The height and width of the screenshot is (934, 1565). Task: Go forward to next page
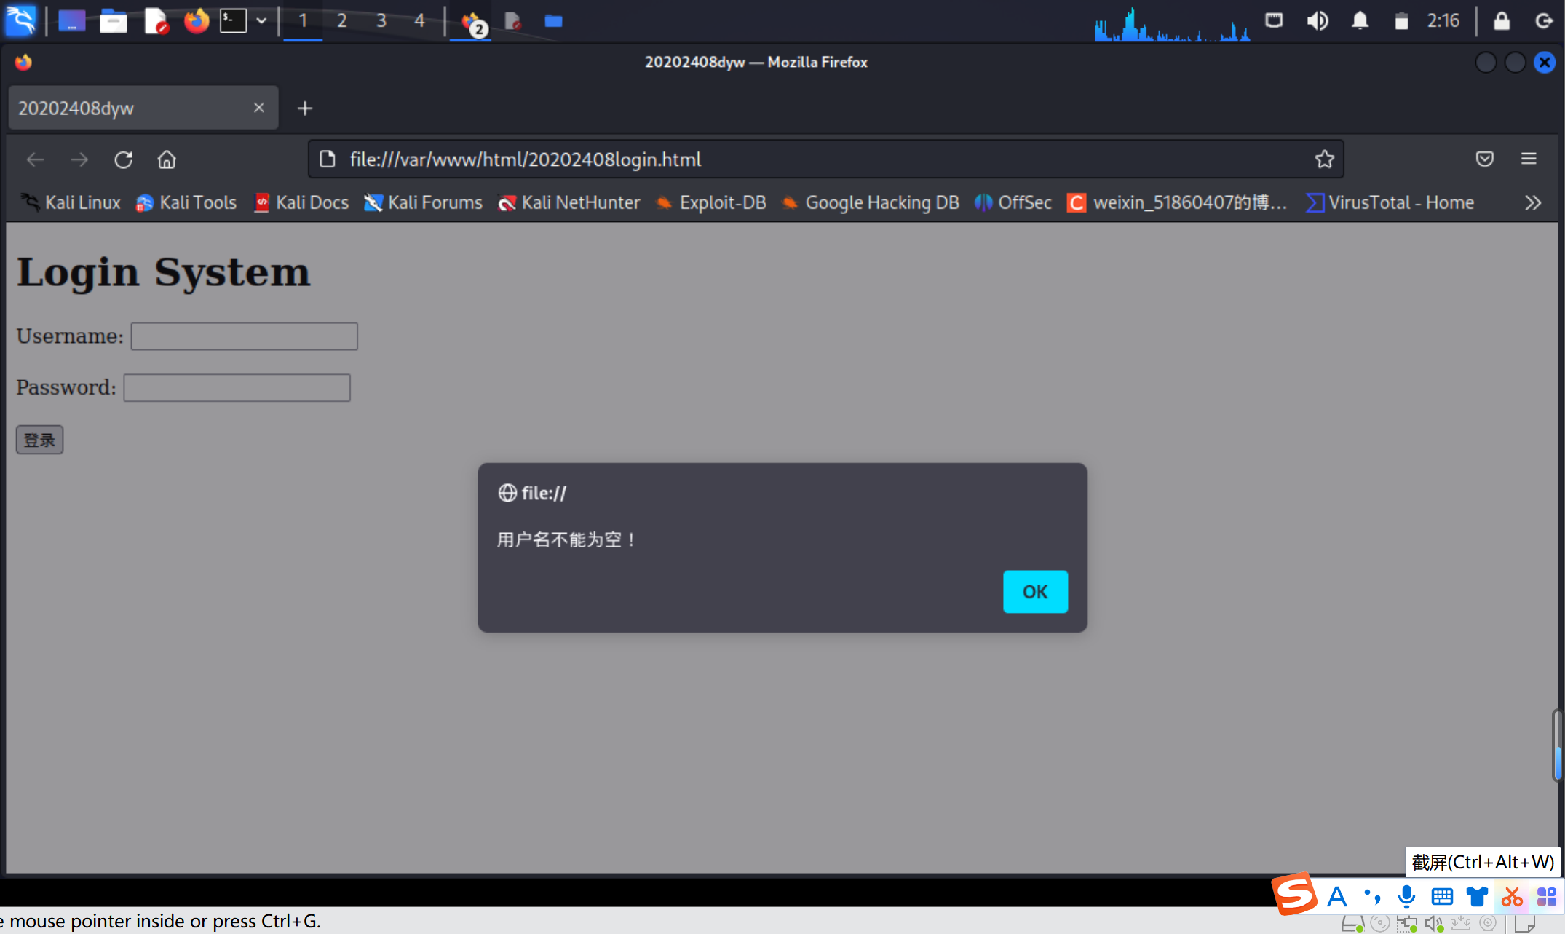(79, 159)
